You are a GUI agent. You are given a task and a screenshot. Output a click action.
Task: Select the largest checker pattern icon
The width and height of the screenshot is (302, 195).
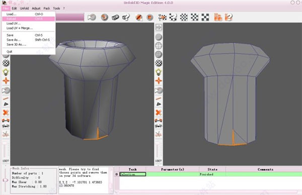pos(205,17)
